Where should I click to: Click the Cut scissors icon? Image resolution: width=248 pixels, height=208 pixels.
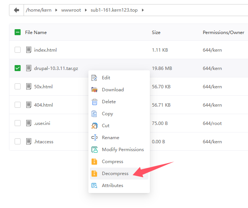pos(94,126)
